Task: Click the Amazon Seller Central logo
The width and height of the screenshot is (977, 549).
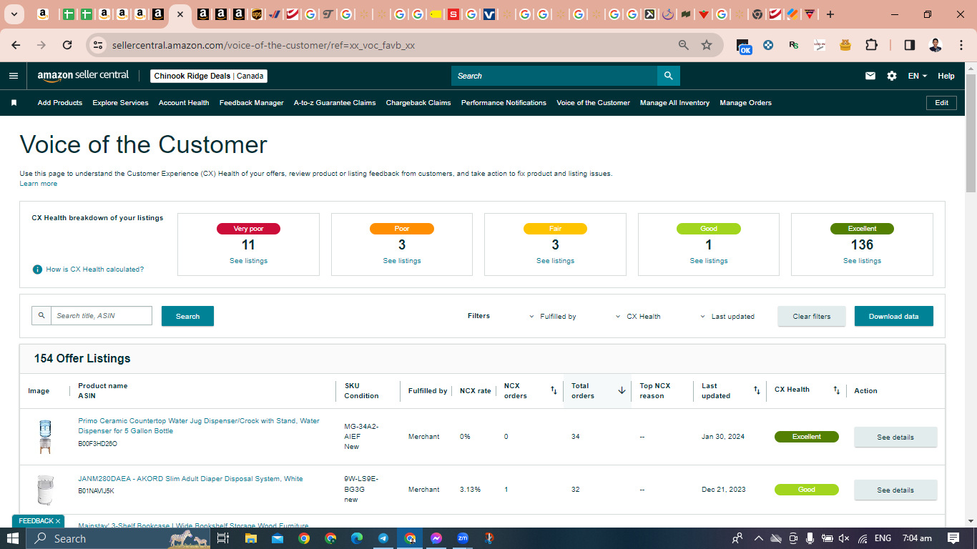Action: (x=83, y=75)
